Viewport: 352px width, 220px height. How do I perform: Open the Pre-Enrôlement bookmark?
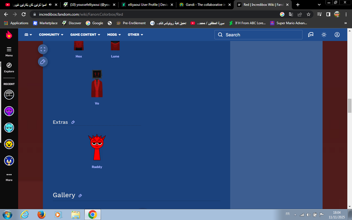[131, 23]
